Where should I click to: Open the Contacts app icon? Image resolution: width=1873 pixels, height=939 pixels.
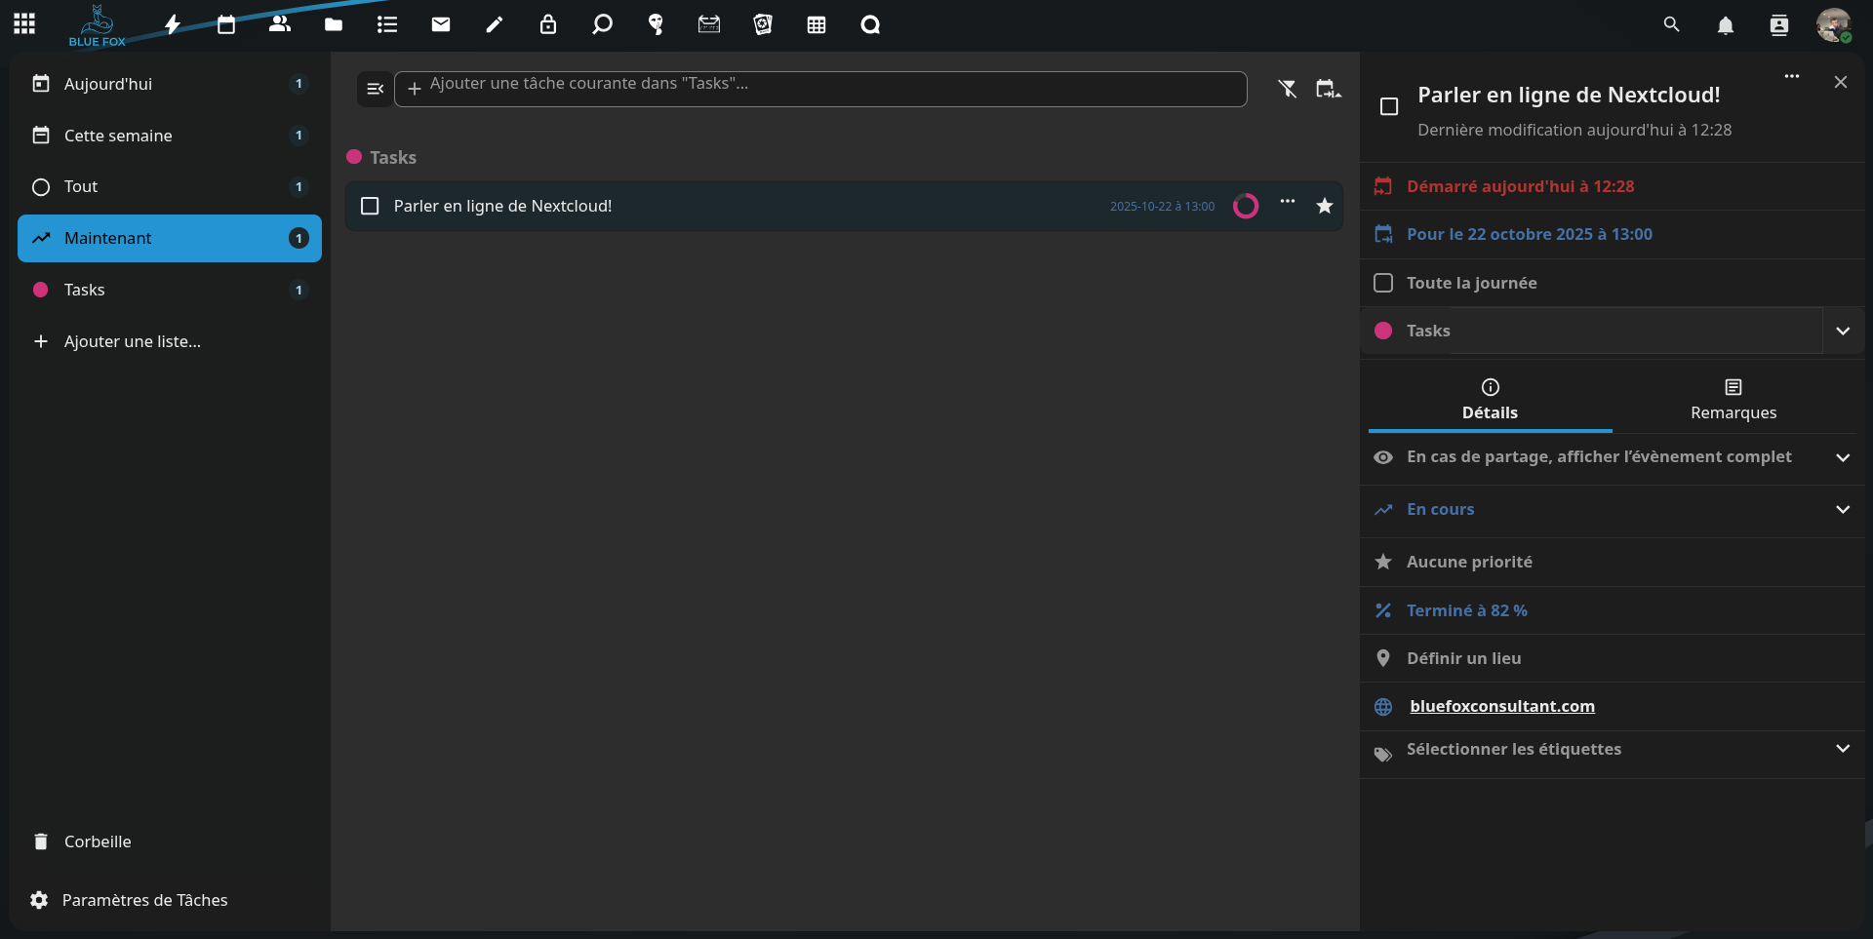(280, 24)
